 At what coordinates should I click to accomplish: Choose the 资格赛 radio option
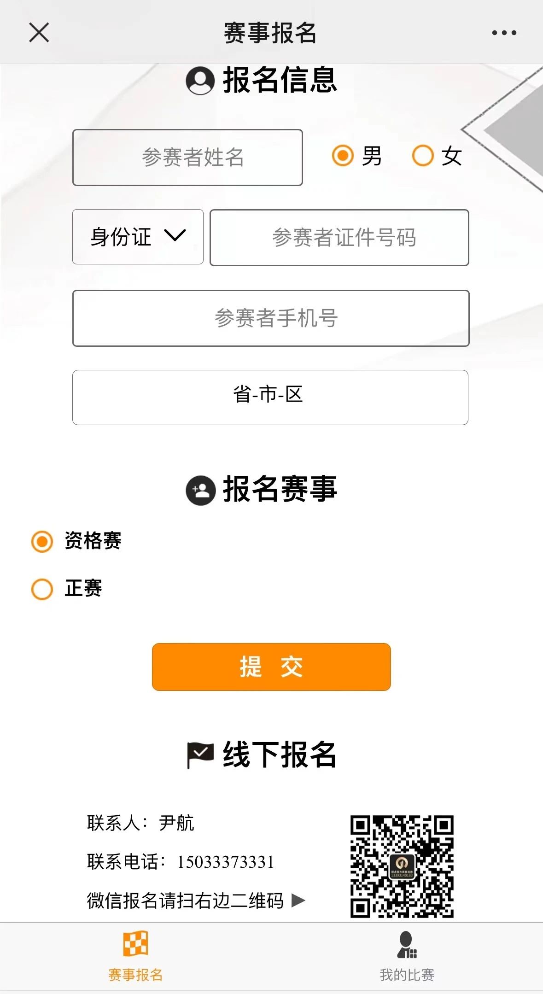pyautogui.click(x=42, y=541)
